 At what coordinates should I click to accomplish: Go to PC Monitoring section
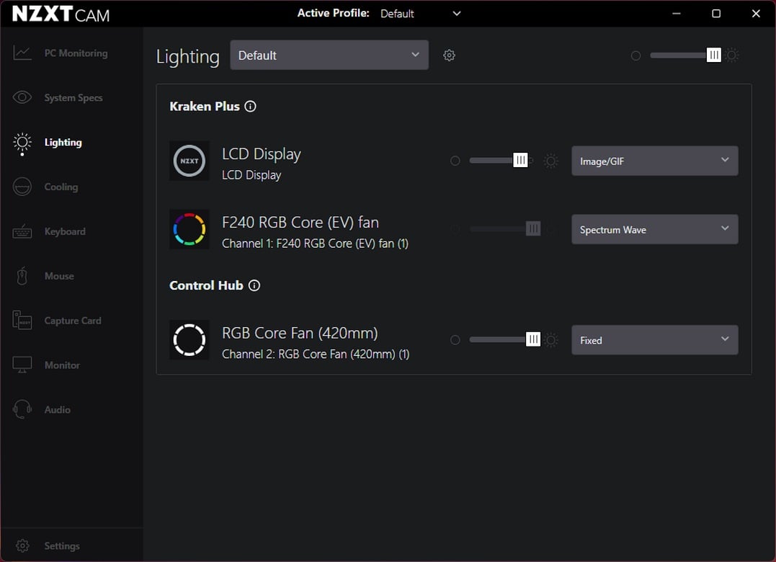click(76, 53)
